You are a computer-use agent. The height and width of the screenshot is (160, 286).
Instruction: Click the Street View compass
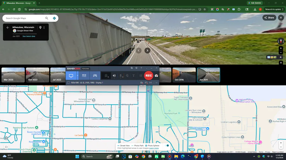(x=281, y=41)
